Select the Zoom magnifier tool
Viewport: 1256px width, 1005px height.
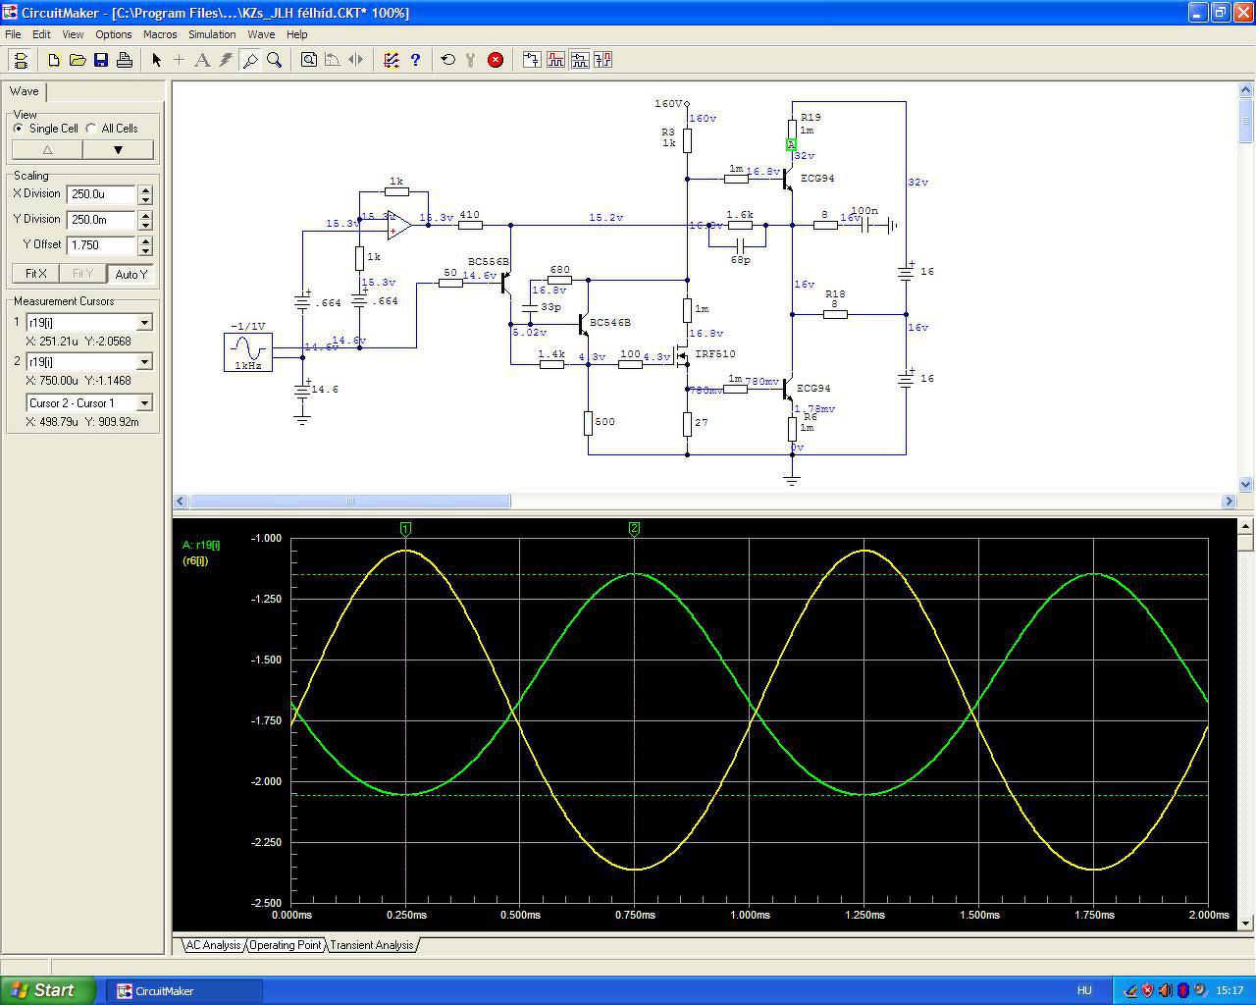pyautogui.click(x=275, y=60)
